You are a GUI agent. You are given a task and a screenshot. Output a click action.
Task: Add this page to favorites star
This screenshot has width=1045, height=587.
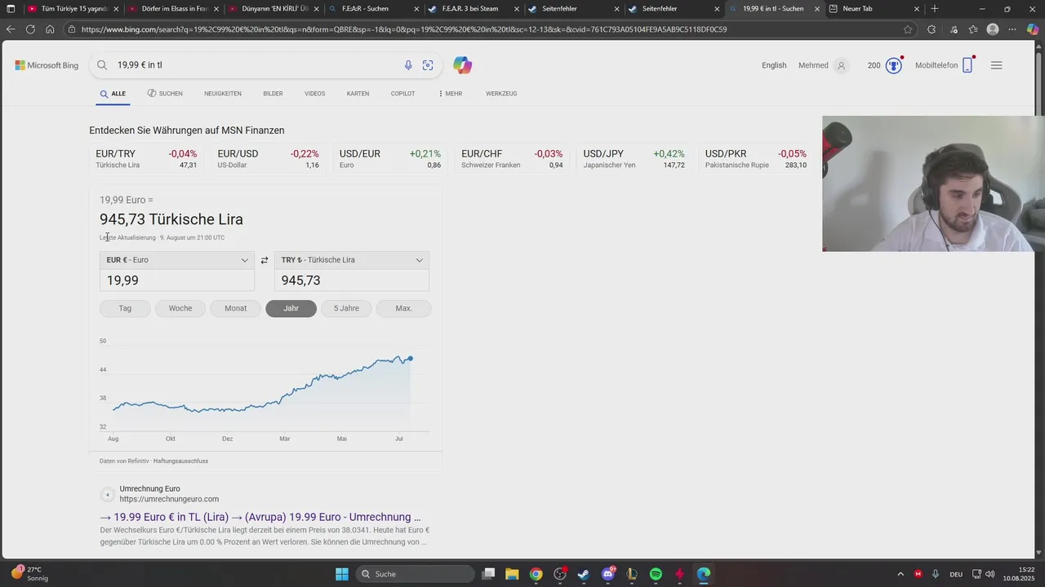(x=908, y=29)
